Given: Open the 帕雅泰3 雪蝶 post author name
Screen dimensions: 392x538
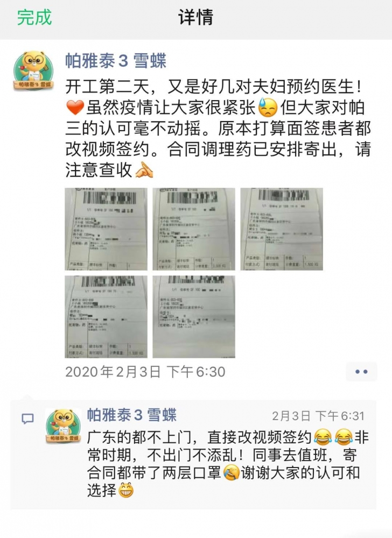Looking at the screenshot, I should coord(116,61).
